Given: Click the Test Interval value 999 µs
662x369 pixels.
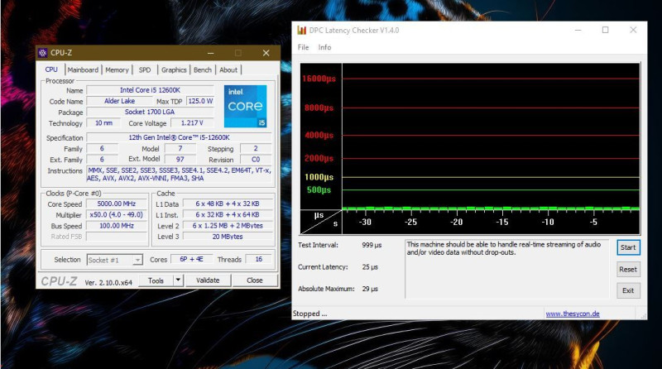Looking at the screenshot, I should 372,245.
